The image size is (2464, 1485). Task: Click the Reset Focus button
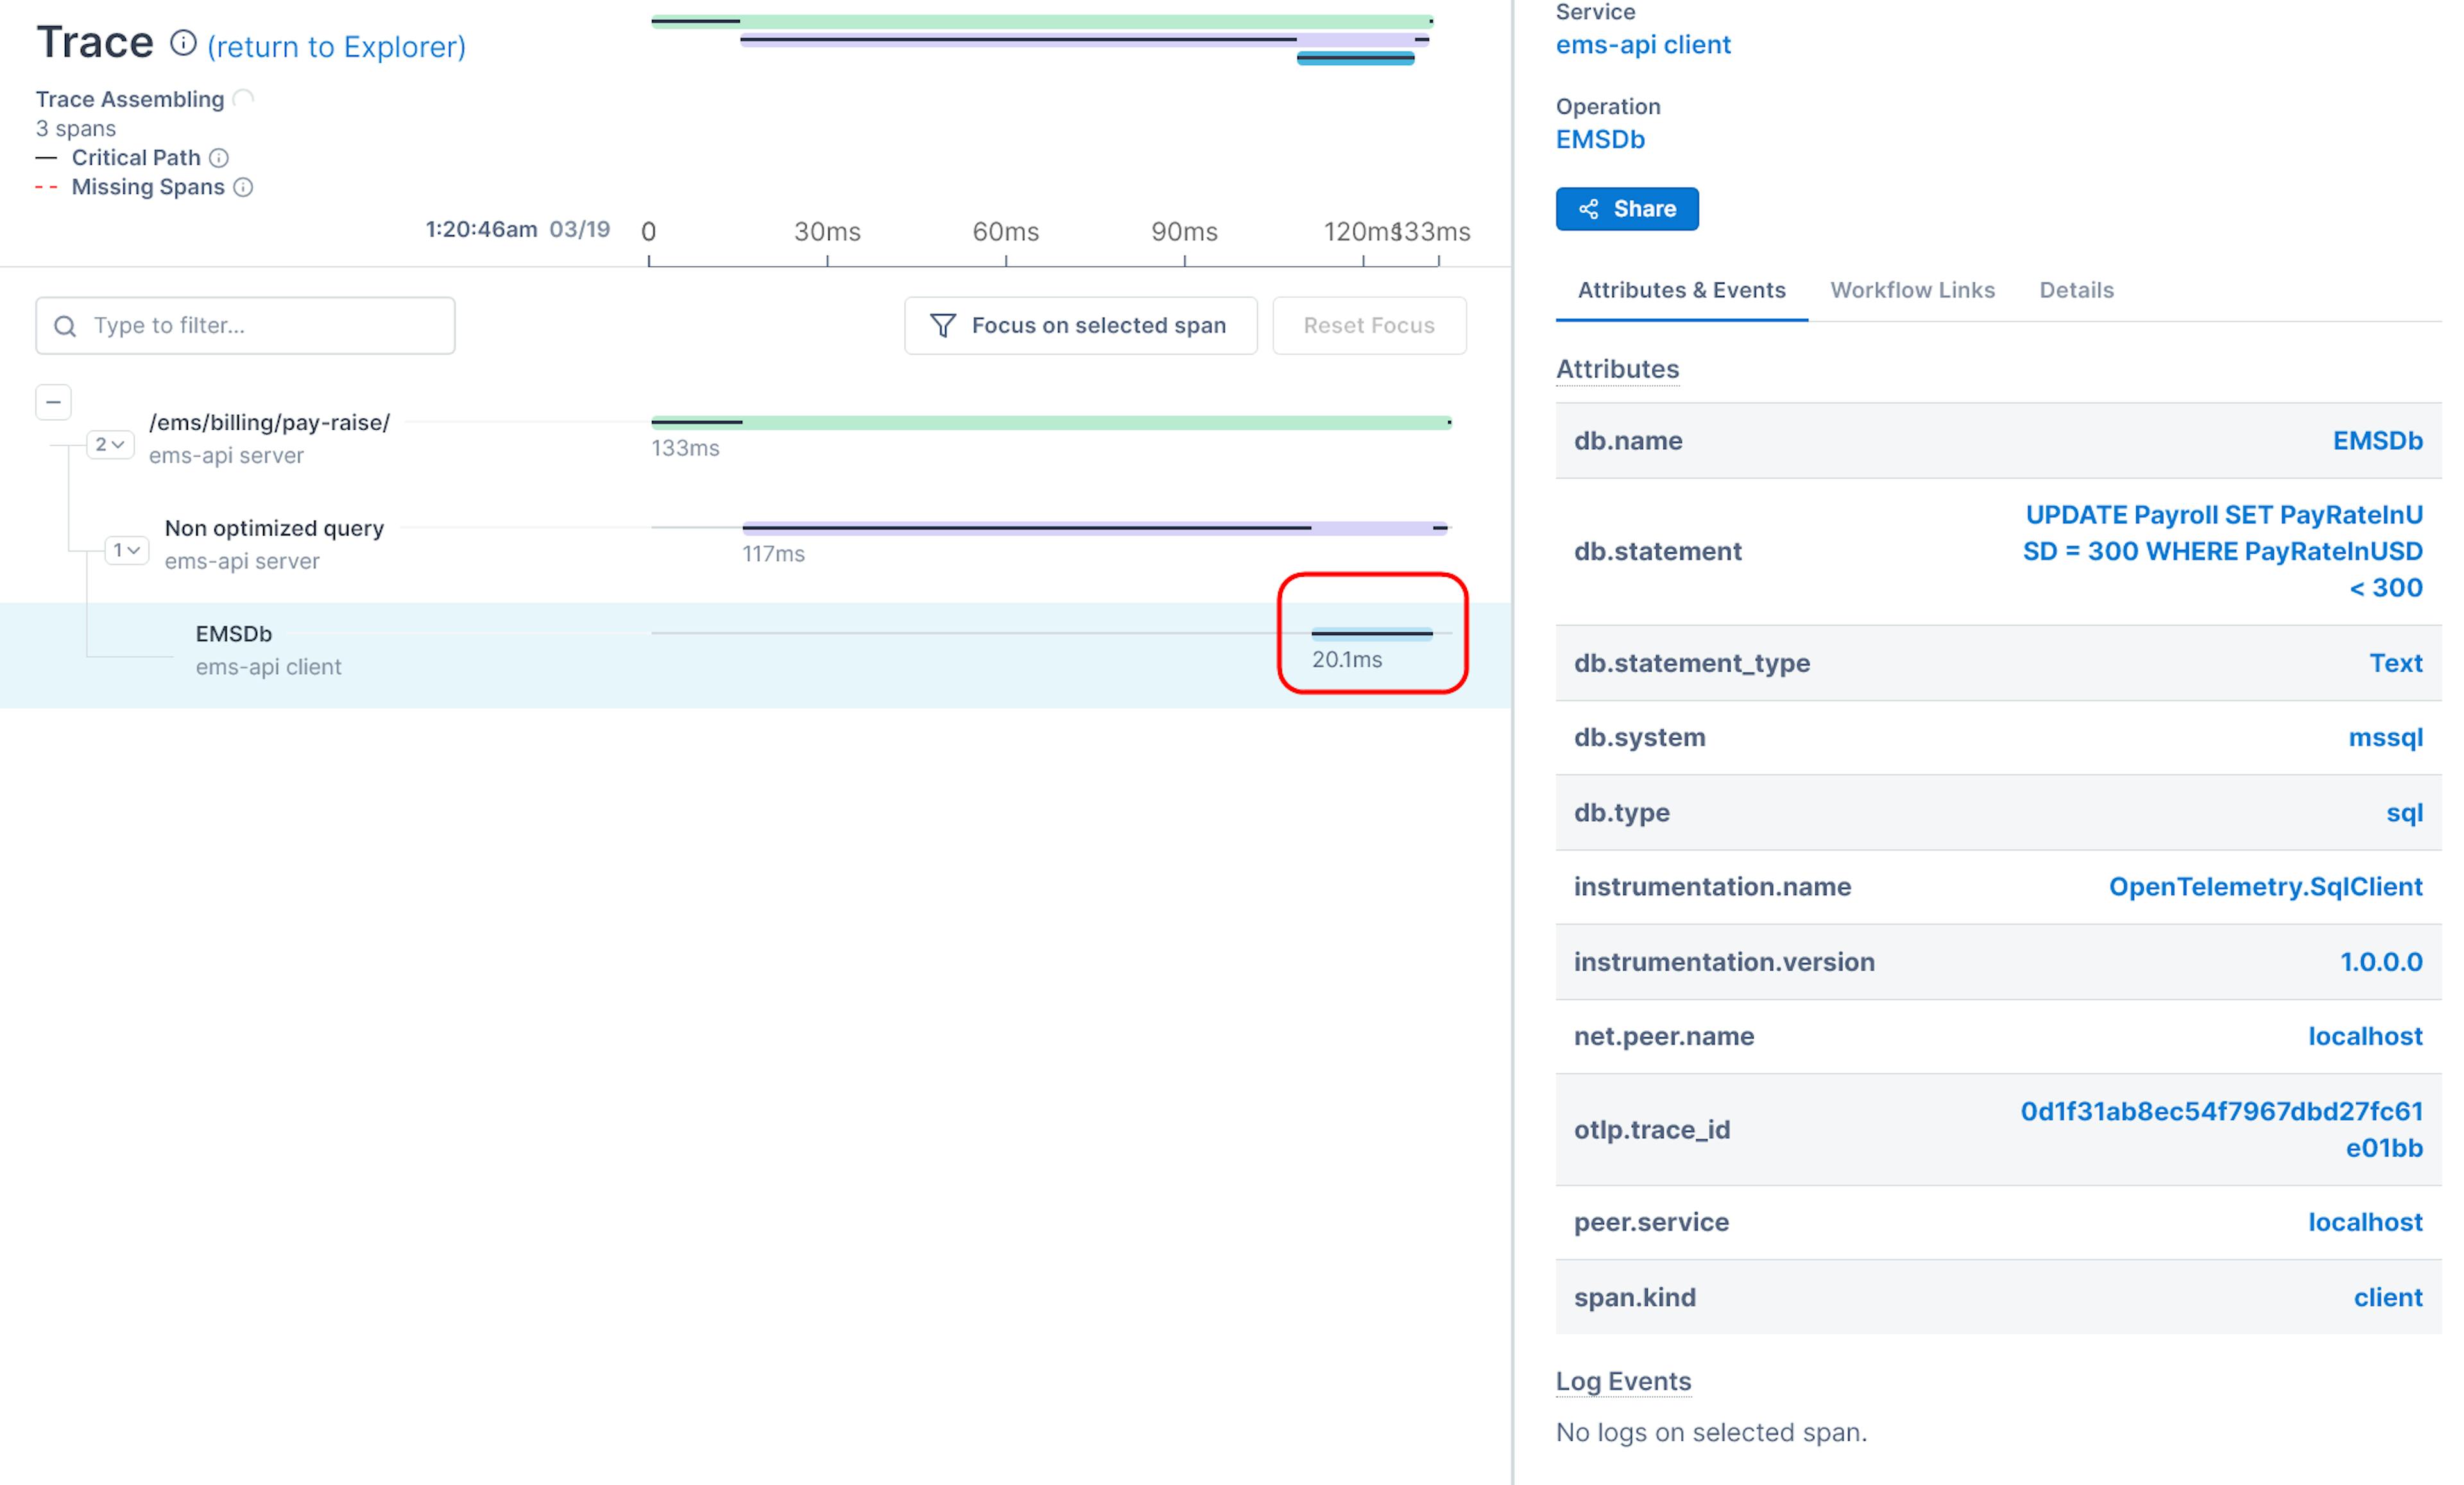click(1369, 325)
